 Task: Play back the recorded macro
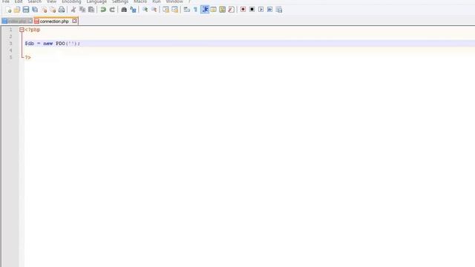tap(261, 10)
